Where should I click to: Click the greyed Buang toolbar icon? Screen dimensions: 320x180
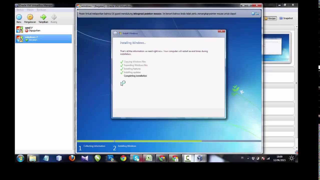[54, 17]
